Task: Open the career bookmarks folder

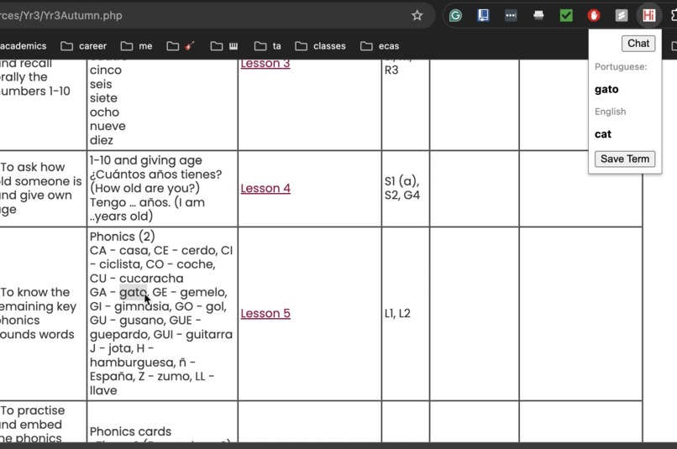Action: pos(84,46)
